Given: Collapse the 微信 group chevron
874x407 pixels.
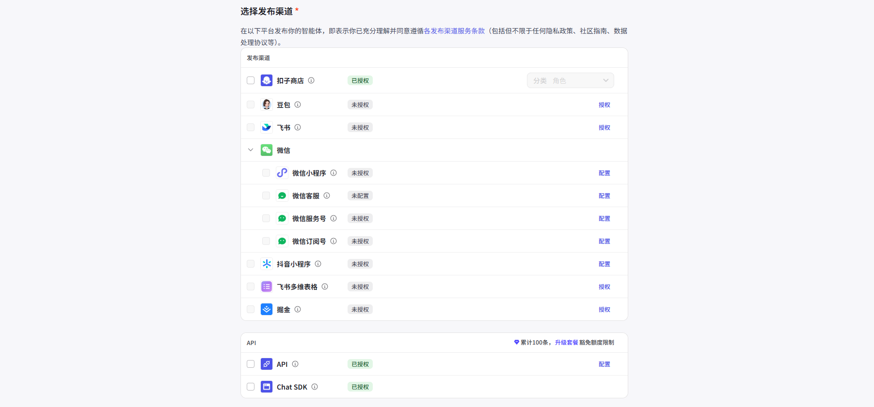Looking at the screenshot, I should coord(251,150).
